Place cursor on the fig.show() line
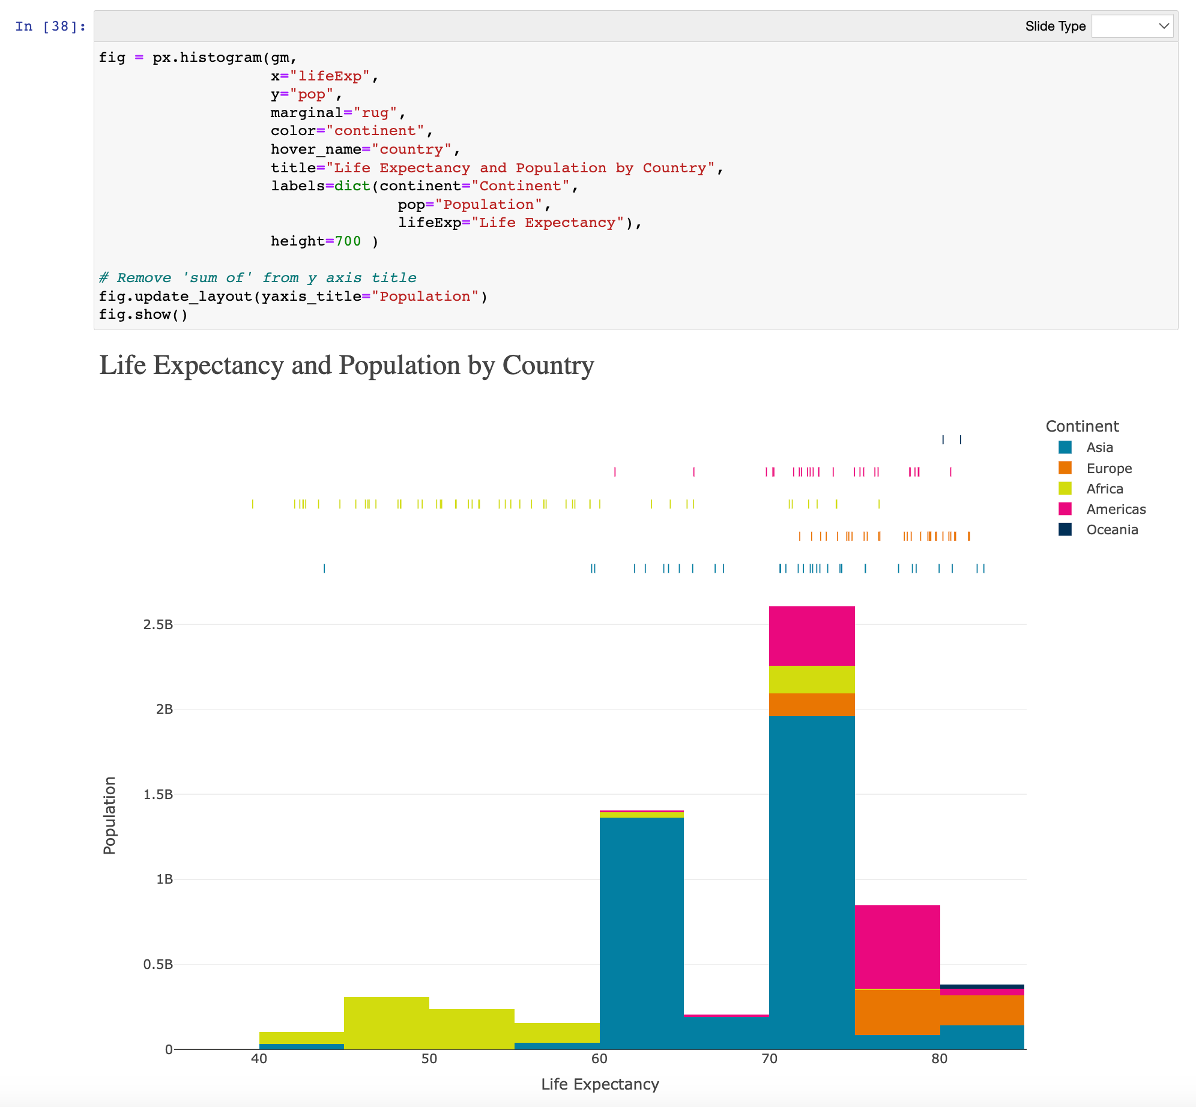The image size is (1196, 1107). [143, 315]
